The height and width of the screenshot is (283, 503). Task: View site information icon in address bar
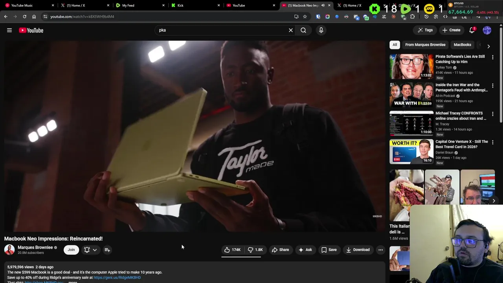(45, 17)
